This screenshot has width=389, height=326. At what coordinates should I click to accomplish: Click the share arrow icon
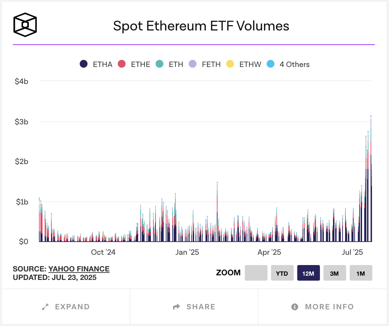click(176, 307)
